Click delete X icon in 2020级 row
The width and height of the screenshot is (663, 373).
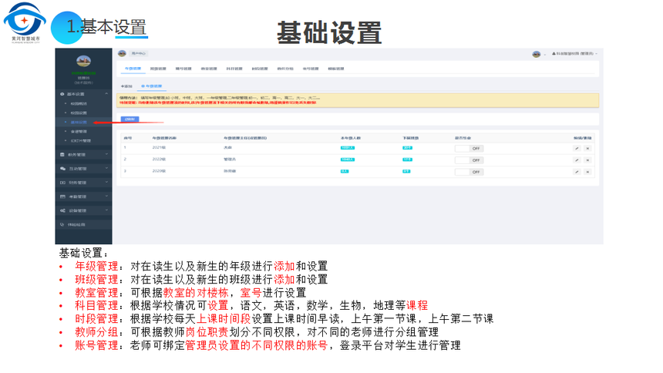pos(587,172)
